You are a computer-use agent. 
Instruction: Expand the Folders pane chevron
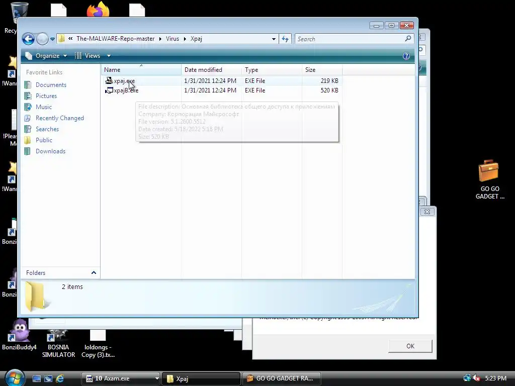click(94, 273)
